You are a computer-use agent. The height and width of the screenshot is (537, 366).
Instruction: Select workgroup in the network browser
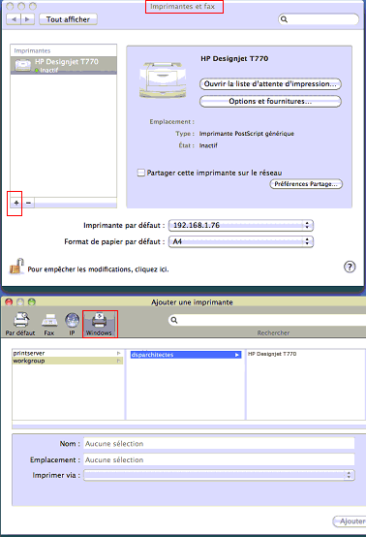[x=67, y=361]
